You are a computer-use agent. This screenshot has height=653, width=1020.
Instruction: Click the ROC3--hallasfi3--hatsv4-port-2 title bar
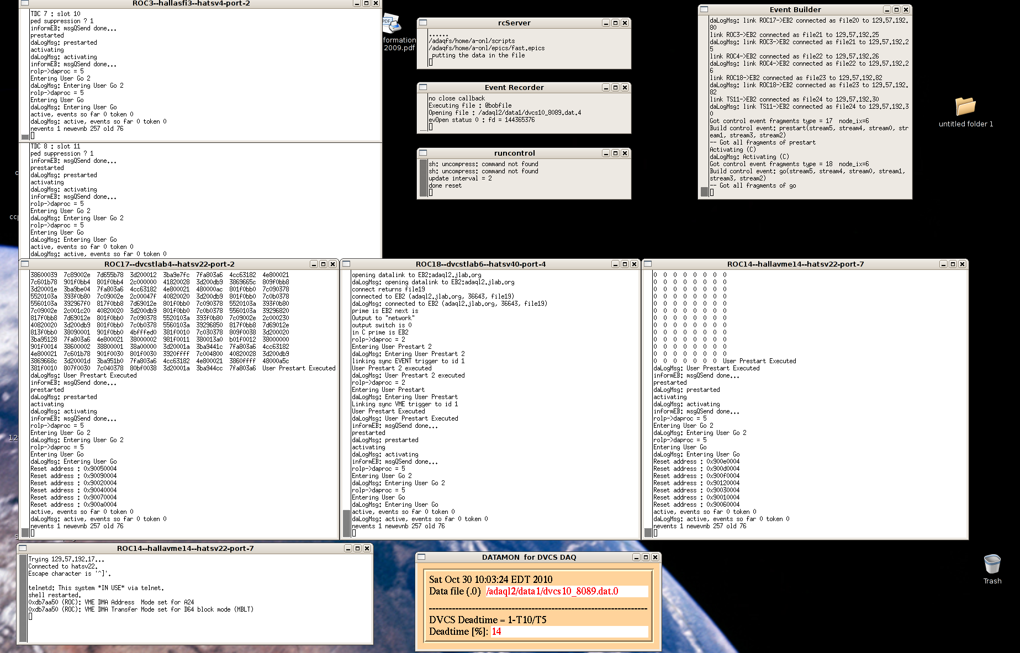click(x=191, y=3)
